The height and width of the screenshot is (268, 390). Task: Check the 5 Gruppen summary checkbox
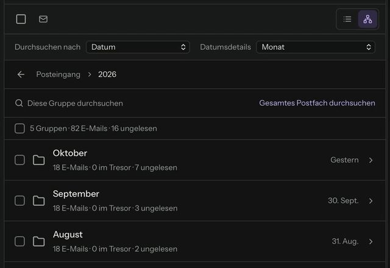coord(19,129)
